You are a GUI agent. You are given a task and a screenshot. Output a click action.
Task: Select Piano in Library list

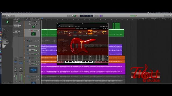3,36
